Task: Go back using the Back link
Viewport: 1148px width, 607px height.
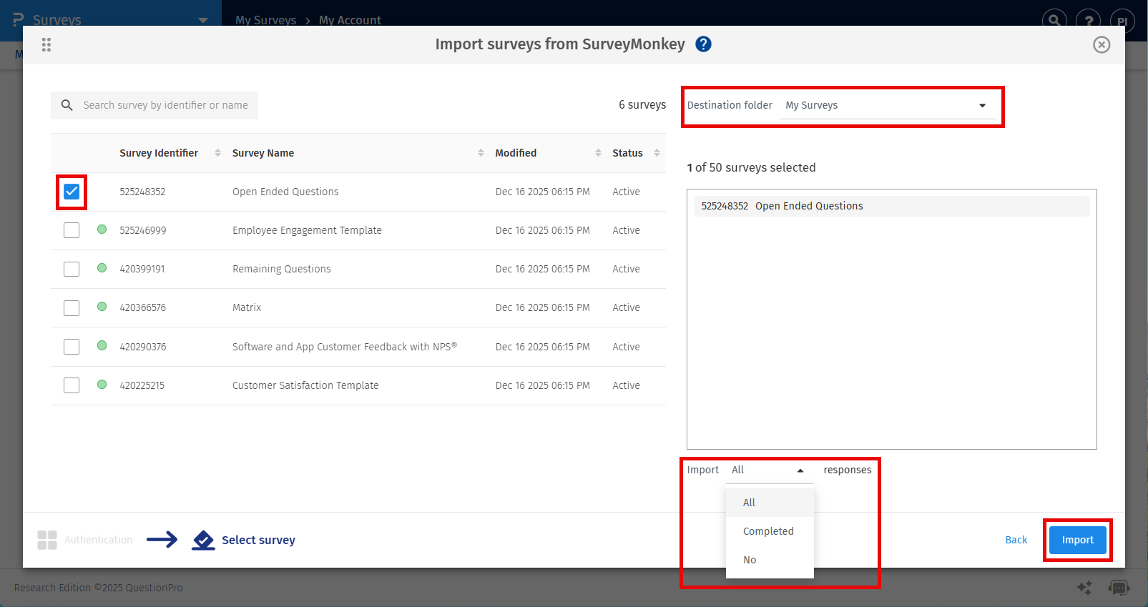Action: tap(1016, 540)
